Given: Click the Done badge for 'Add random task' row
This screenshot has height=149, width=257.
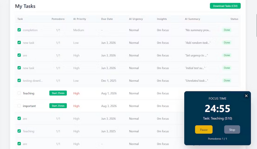Looking at the screenshot, I should [227, 42].
